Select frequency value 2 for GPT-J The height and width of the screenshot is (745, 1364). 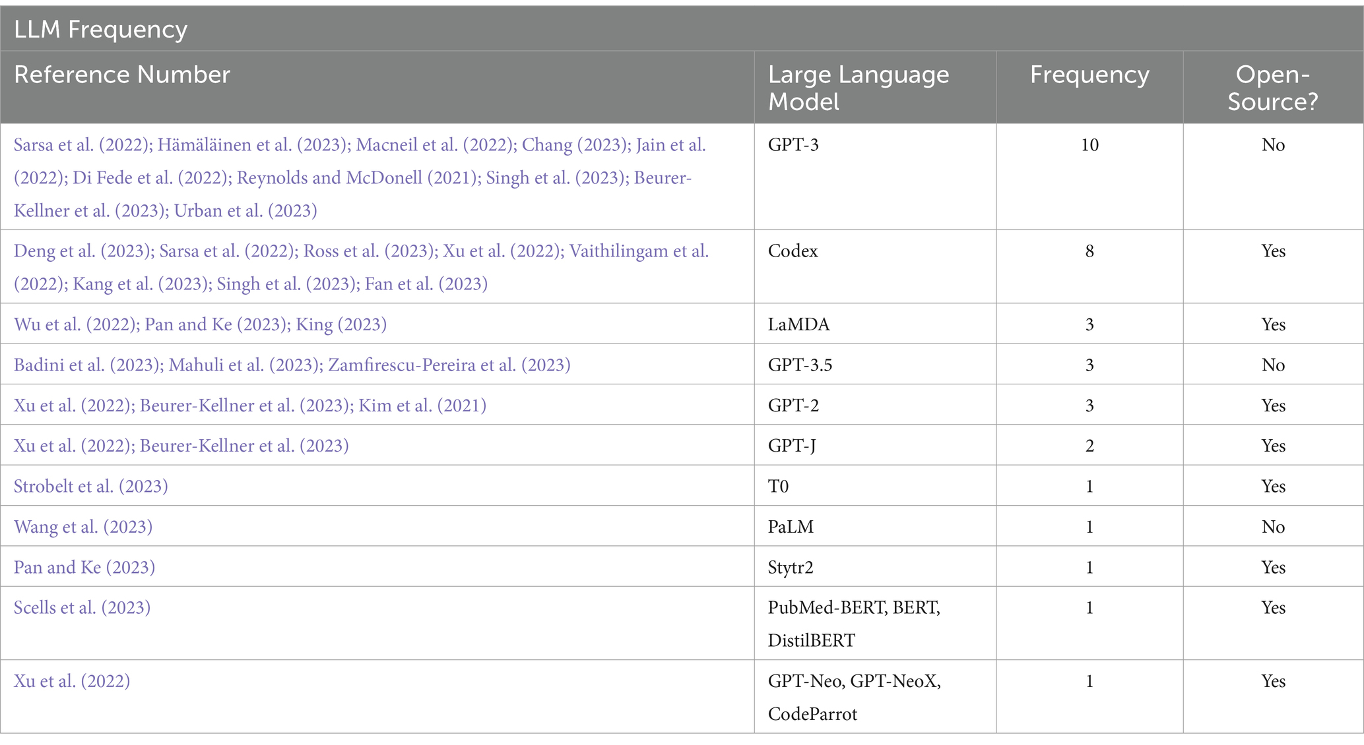[1089, 446]
